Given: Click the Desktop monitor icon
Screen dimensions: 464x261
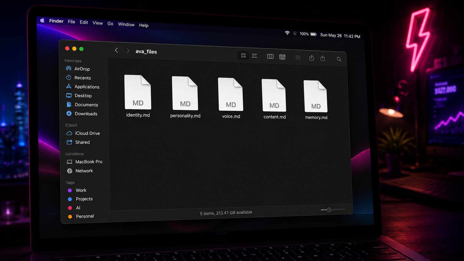Looking at the screenshot, I should pos(69,95).
